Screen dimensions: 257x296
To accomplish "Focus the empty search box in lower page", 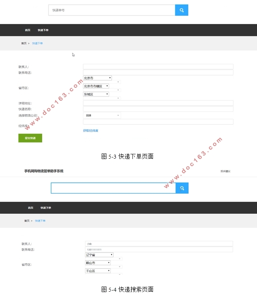I will pos(113,188).
